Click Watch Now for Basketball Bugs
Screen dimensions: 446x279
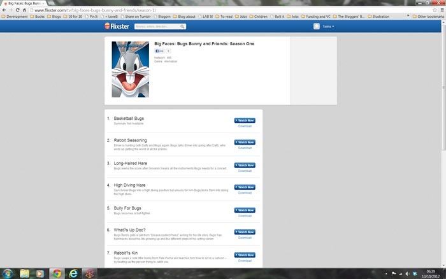click(x=245, y=120)
